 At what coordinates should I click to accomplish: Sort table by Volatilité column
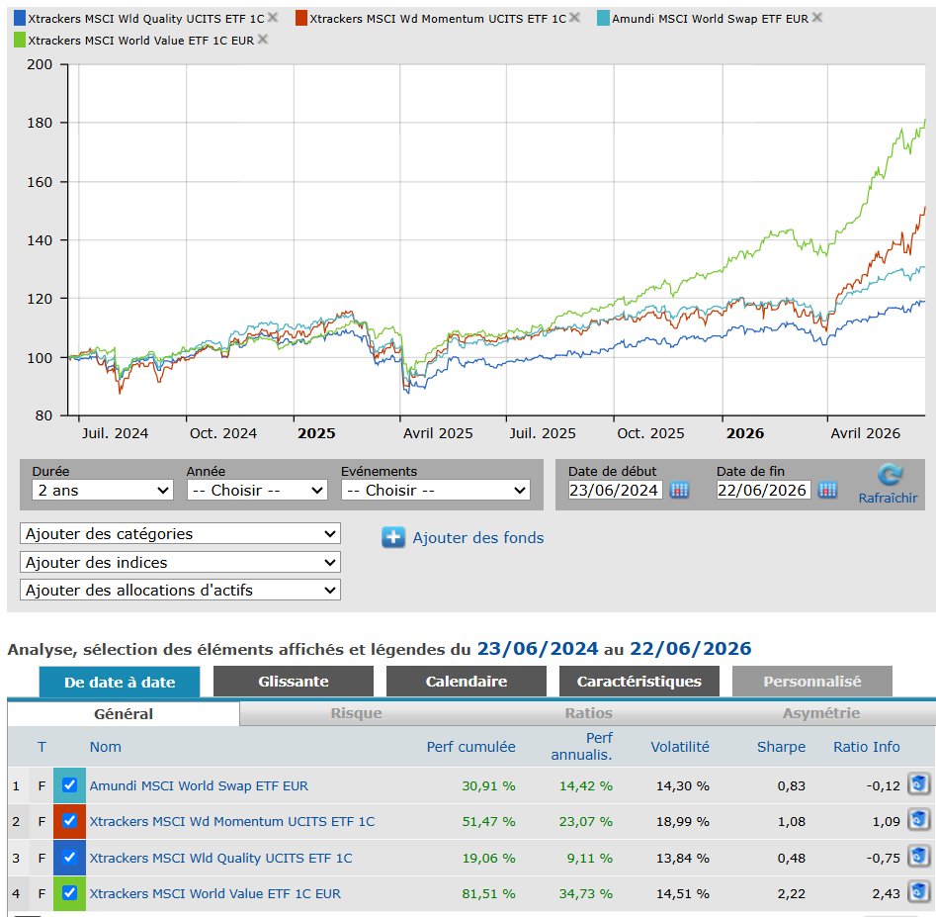pyautogui.click(x=680, y=747)
